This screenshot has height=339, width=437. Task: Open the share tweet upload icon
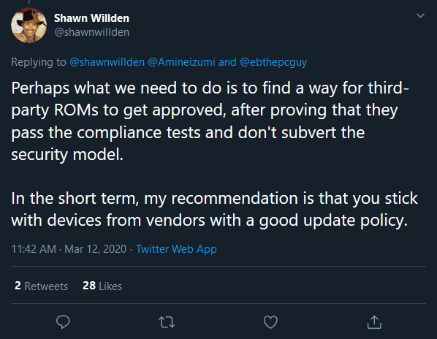pyautogui.click(x=374, y=322)
